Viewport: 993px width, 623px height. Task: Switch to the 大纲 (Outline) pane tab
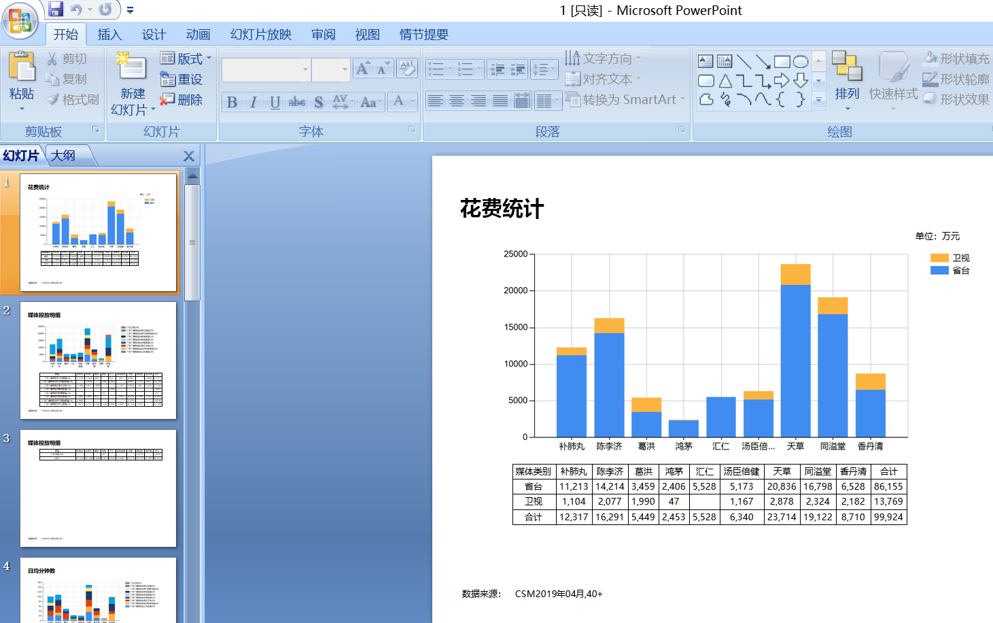(64, 156)
